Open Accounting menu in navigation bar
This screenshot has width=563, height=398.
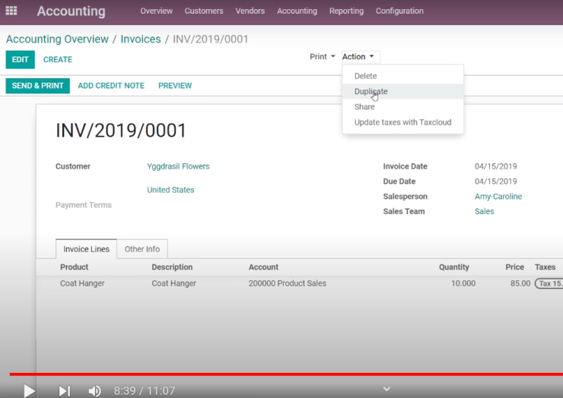(x=297, y=11)
